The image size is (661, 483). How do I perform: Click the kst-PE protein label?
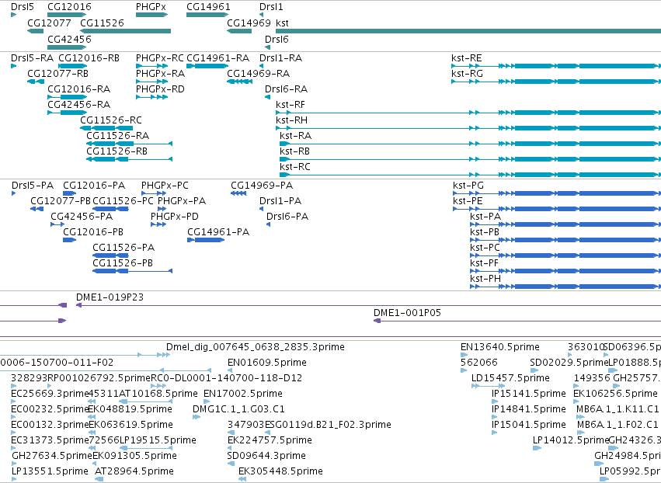click(x=468, y=201)
